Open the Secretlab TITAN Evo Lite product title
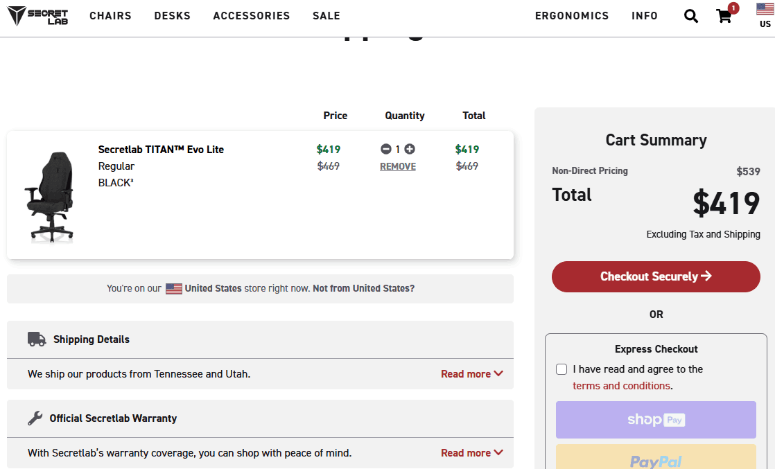 click(x=161, y=149)
